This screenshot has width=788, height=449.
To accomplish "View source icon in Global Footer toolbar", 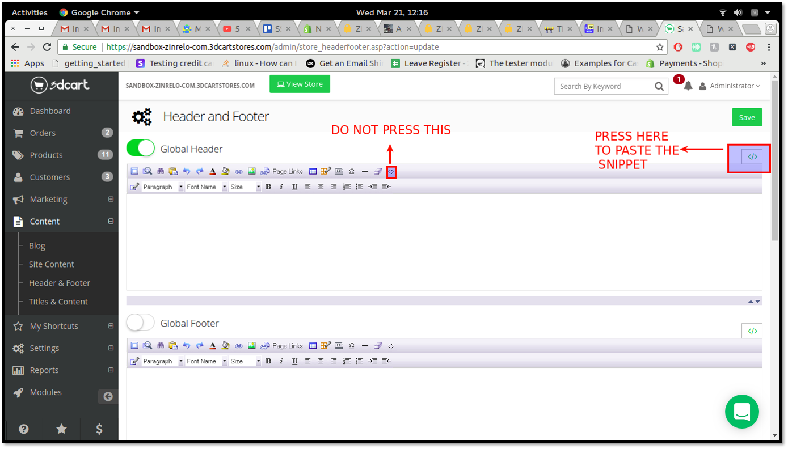I will tap(391, 346).
